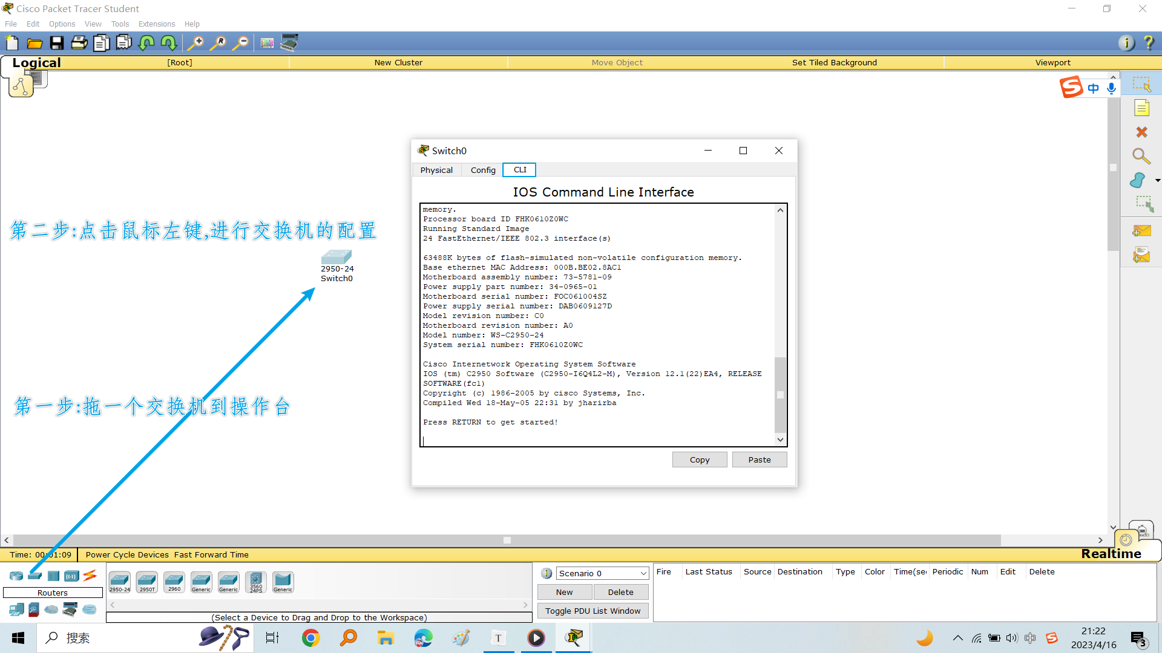Toggle the Fast Forward Time button
1162x653 pixels.
point(211,554)
